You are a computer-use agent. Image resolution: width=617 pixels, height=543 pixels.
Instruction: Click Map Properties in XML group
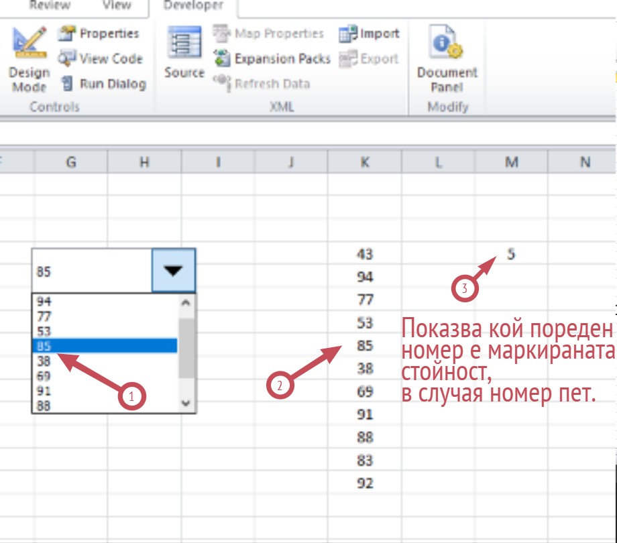click(268, 34)
